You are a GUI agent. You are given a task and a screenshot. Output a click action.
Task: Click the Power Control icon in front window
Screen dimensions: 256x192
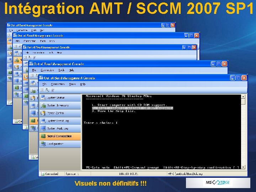click(x=43, y=113)
